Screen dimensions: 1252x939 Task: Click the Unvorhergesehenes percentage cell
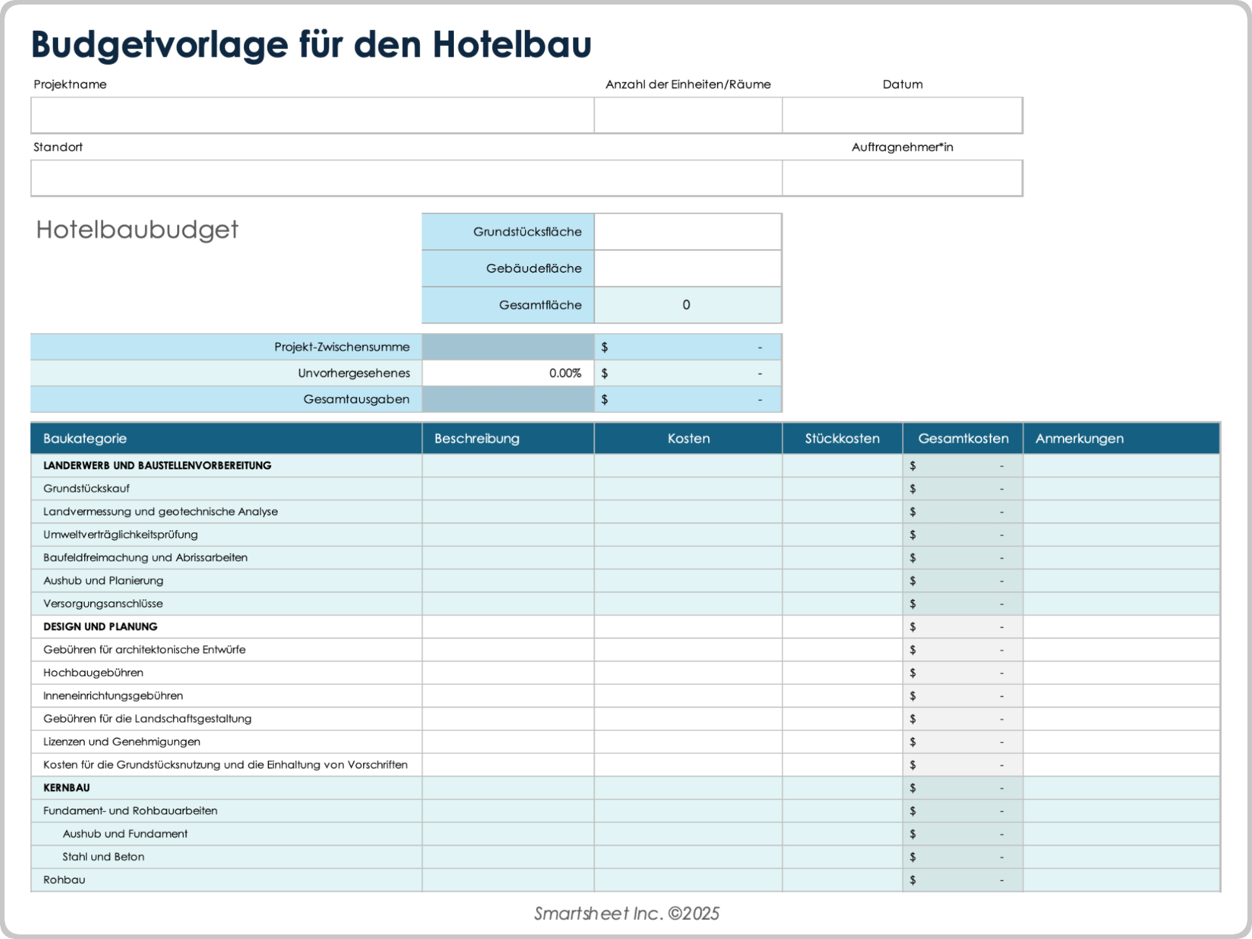[x=508, y=373]
